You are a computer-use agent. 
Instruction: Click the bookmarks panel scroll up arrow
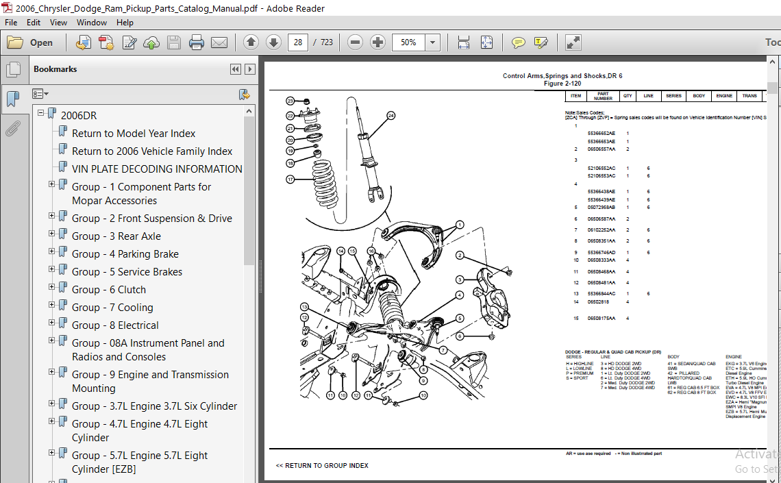pyautogui.click(x=249, y=111)
